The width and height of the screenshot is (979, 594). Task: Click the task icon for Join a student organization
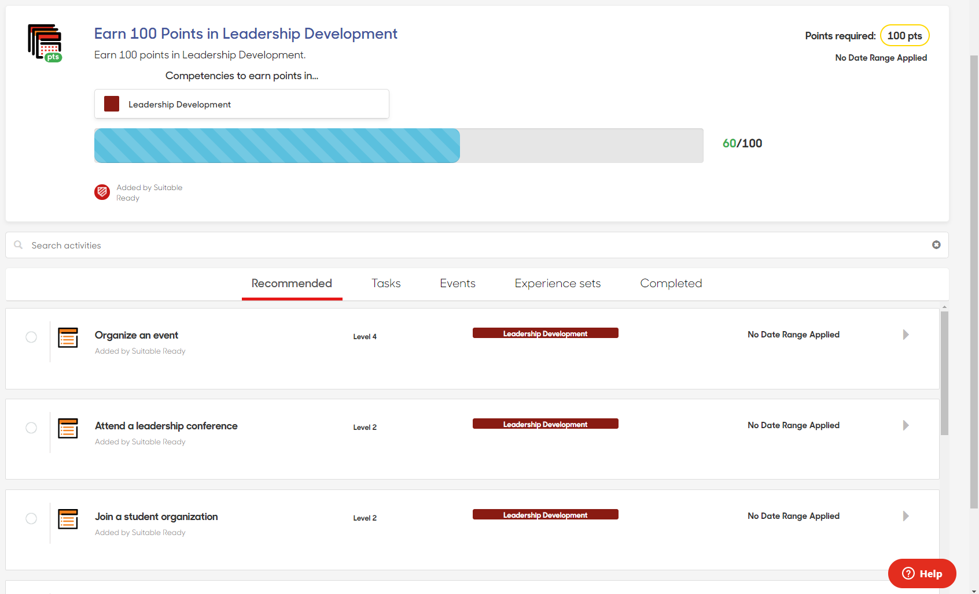click(x=68, y=519)
